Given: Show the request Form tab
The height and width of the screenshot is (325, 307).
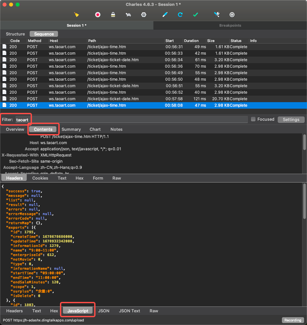Looking at the screenshot, I should pos(98,178).
